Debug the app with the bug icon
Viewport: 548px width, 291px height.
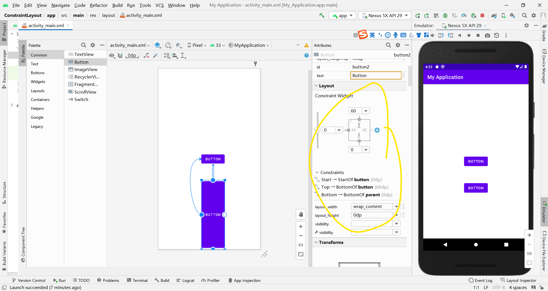445,15
